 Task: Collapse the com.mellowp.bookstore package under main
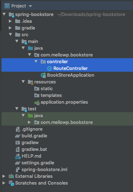29,55
